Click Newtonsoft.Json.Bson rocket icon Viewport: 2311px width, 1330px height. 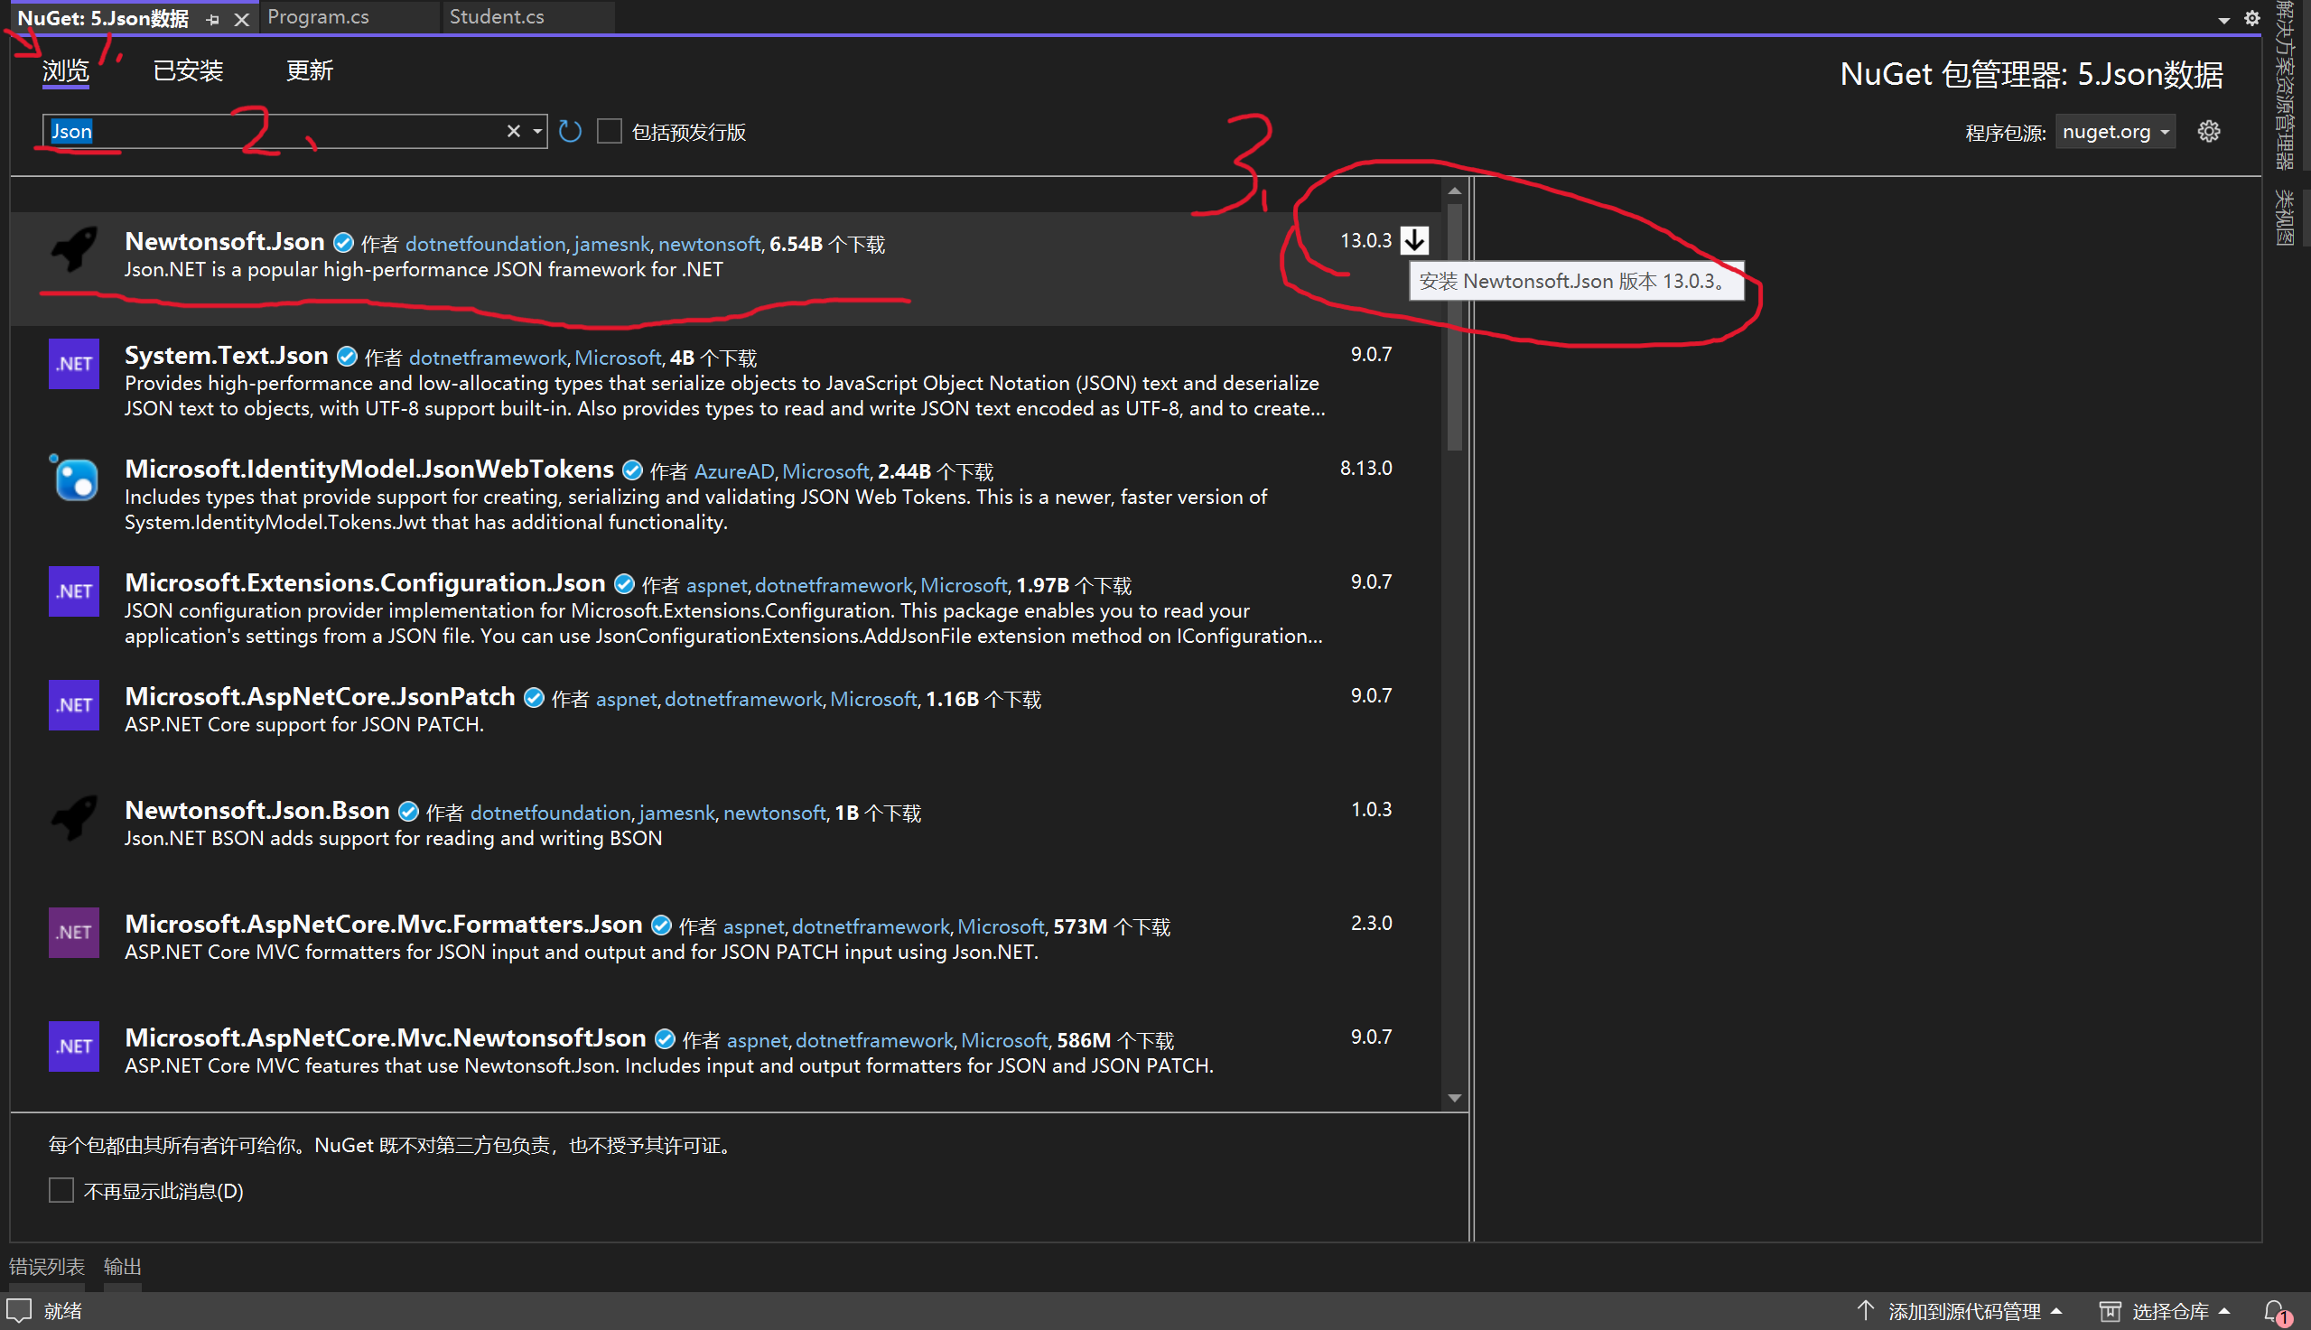tap(74, 817)
